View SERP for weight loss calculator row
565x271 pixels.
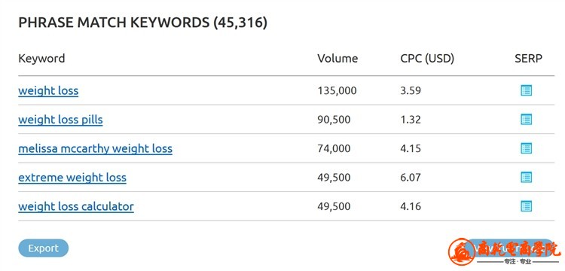pyautogui.click(x=526, y=206)
